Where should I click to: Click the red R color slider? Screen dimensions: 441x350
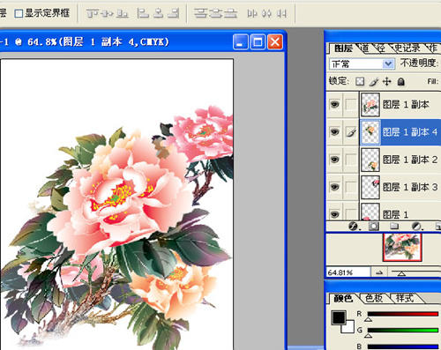[402, 314]
